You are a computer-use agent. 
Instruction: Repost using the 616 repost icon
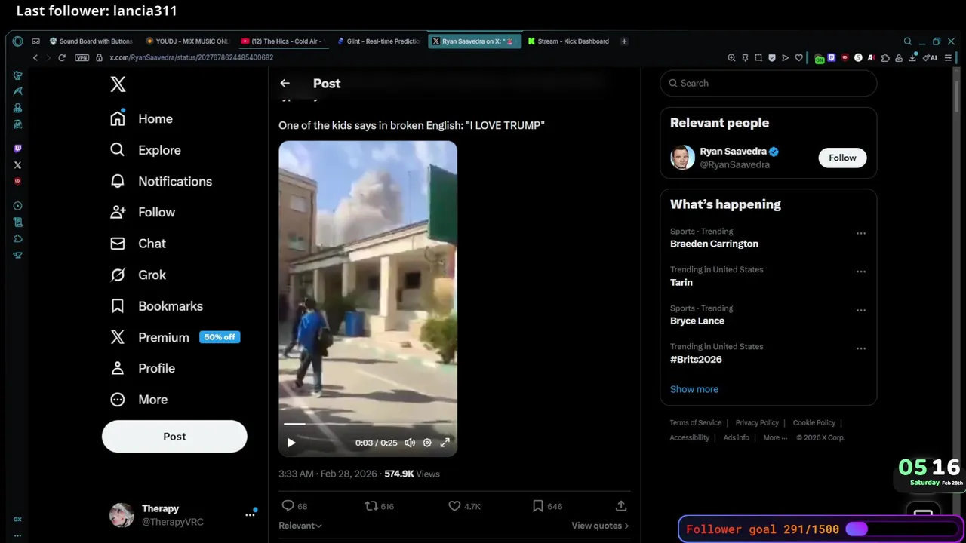371,506
